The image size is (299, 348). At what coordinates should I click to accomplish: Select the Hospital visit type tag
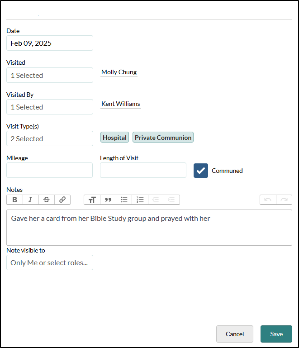coord(114,138)
